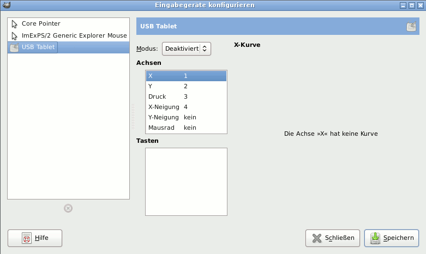Image resolution: width=426 pixels, height=254 pixels.
Task: Select USB Tablet in device list
Action: tap(69, 47)
